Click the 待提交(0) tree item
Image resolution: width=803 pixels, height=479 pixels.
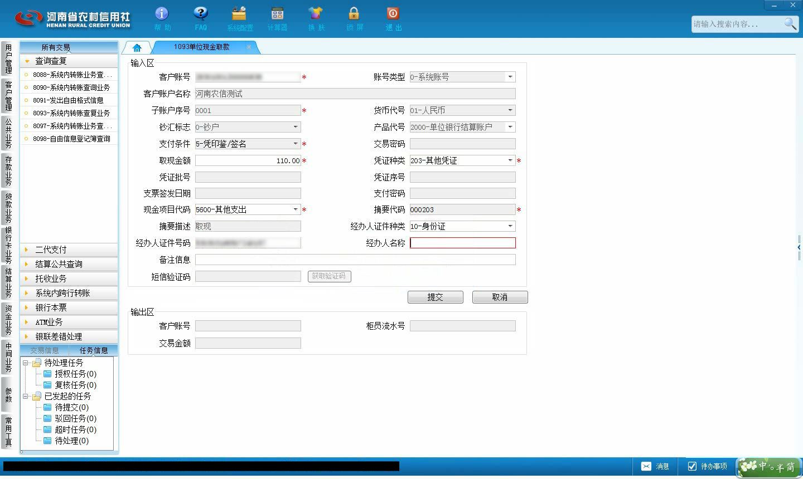pyautogui.click(x=71, y=407)
